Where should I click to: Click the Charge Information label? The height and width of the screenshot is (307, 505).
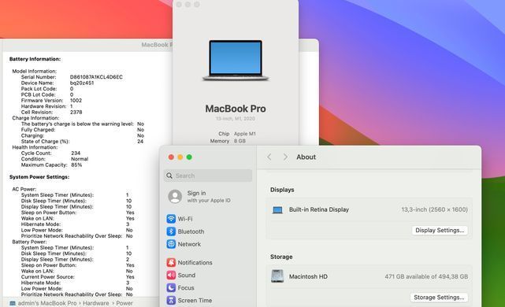coord(35,118)
